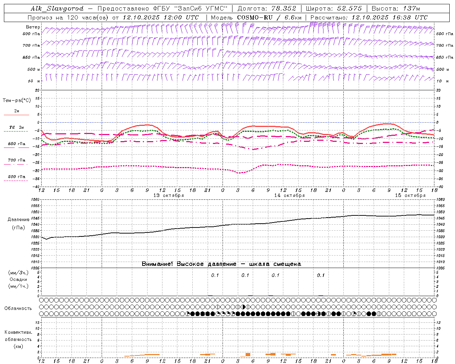Click the longitude value Долгота: 78.352

coord(266,9)
